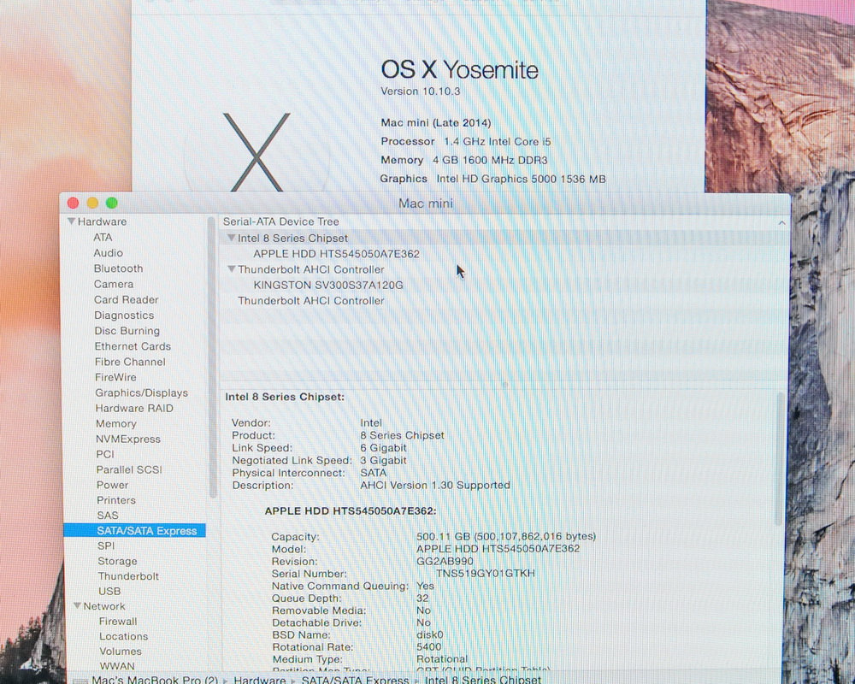Collapse the Intel 8 Series Chipset tree node
This screenshot has height=684, width=855.
click(x=231, y=238)
